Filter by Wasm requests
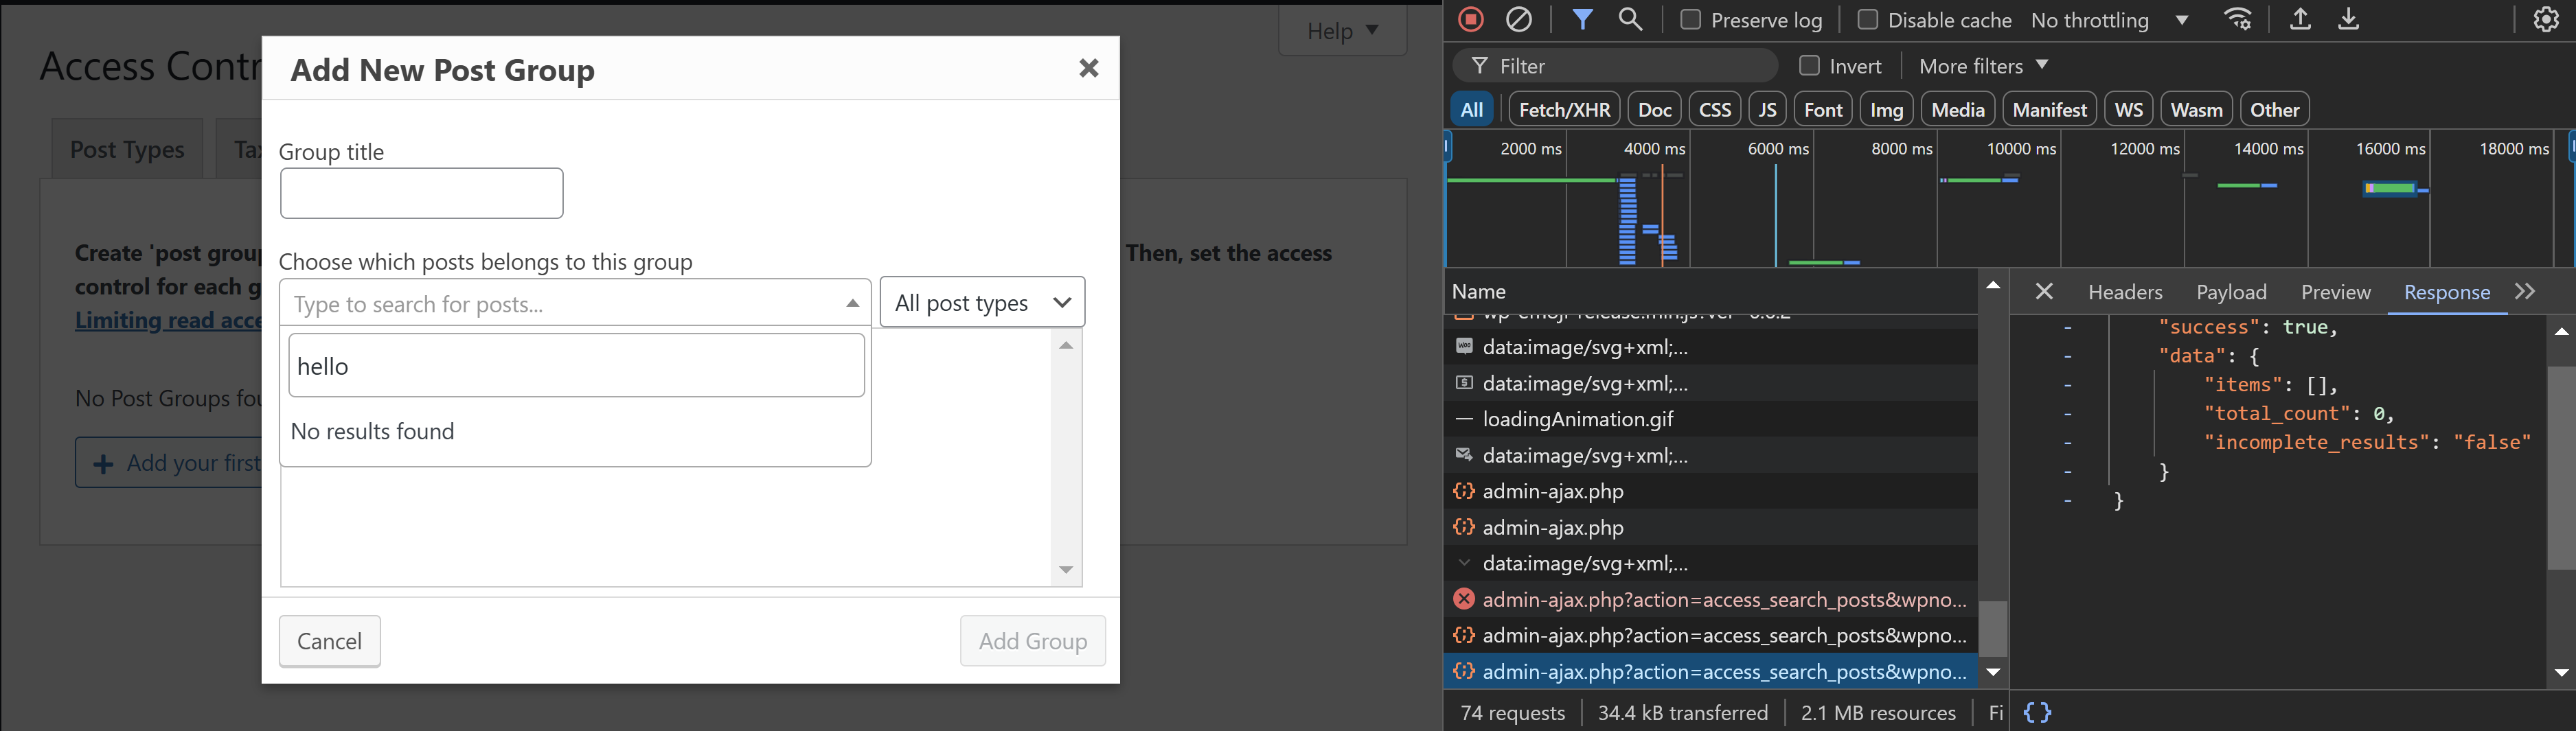Viewport: 2576px width, 731px height. click(2196, 109)
